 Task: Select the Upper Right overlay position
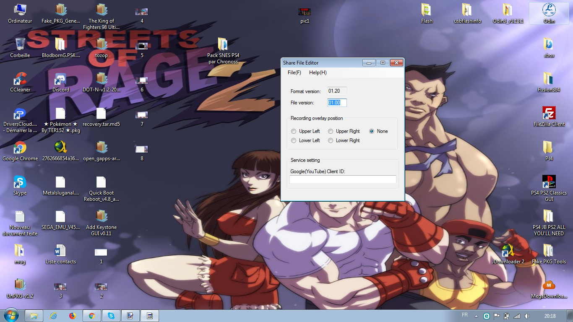[331, 131]
